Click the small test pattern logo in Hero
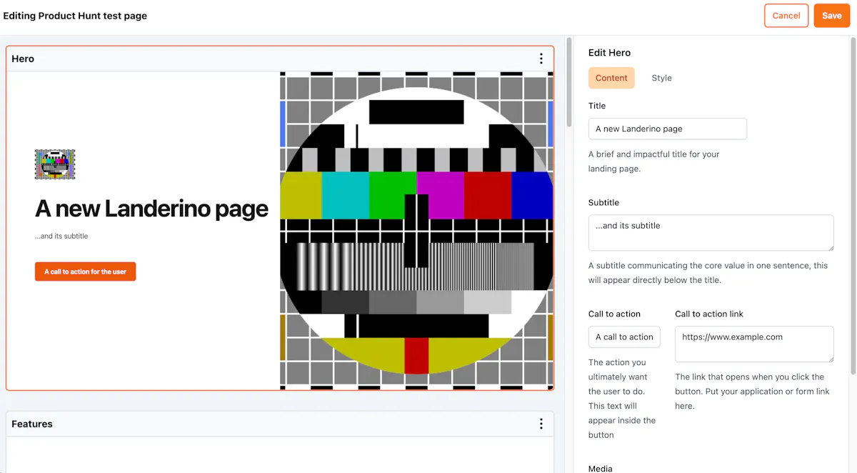This screenshot has width=857, height=473. (x=55, y=164)
